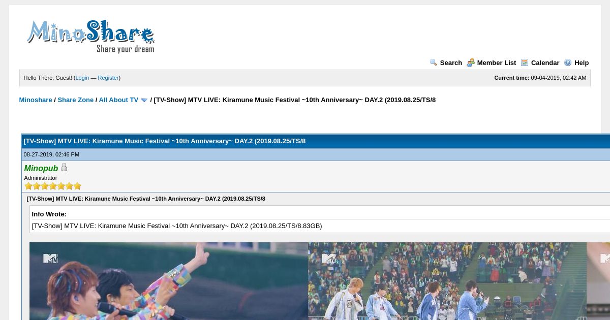Click the Help question mark icon

(568, 62)
